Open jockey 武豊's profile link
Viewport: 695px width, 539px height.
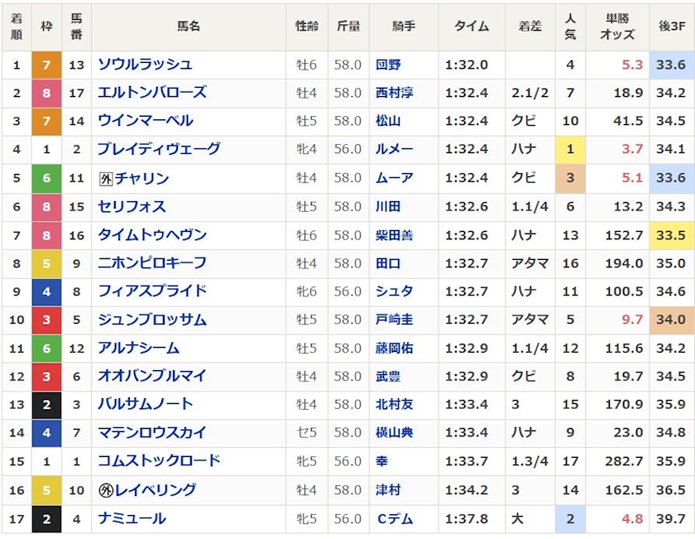coord(387,377)
